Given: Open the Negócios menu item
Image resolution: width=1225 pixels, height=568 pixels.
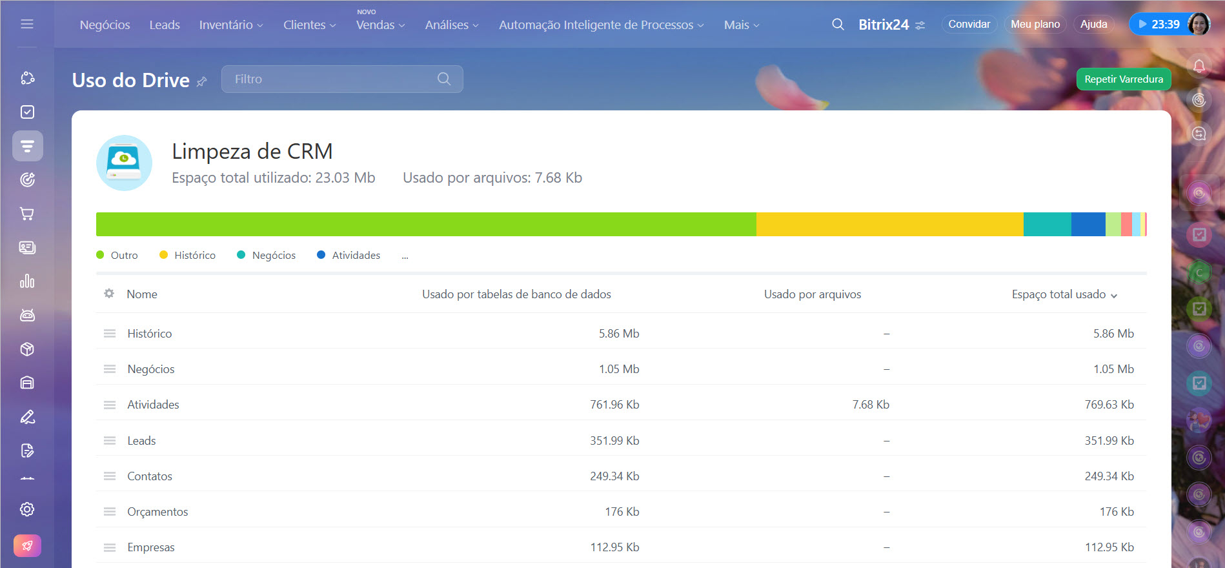Looking at the screenshot, I should (105, 25).
